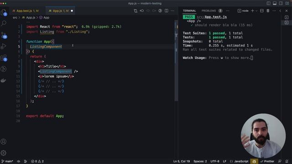The image size is (292, 164).
Task: Click the unsaved dot on App.js tab
Action: [72, 11]
